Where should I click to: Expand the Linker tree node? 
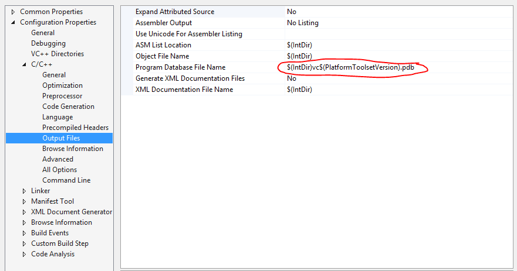24,191
